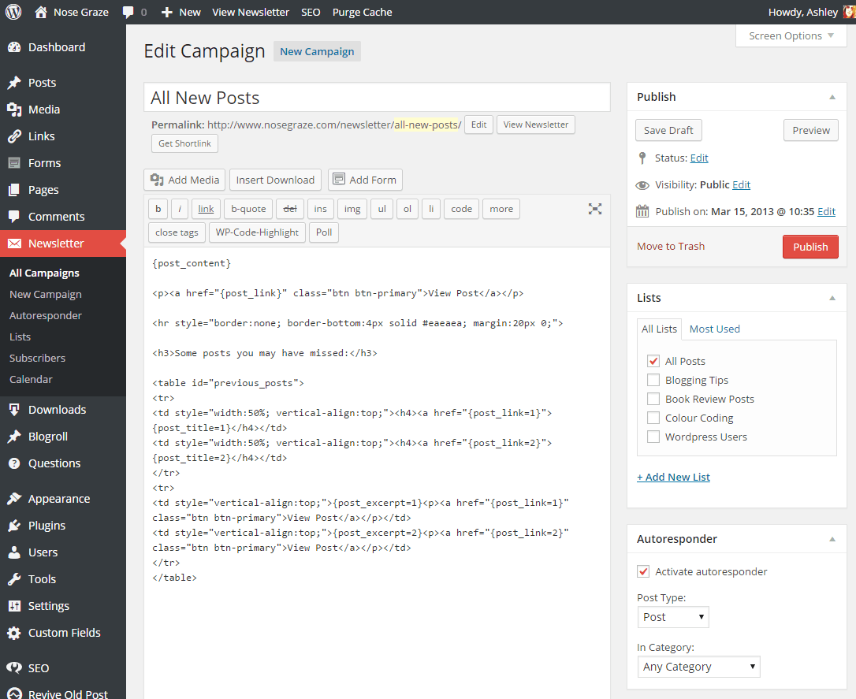Toggle distraction-free fullscreen editor icon
The height and width of the screenshot is (699, 856).
[x=595, y=209]
